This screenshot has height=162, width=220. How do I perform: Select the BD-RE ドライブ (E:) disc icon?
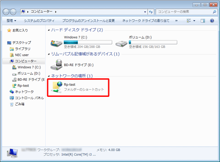point(56,65)
